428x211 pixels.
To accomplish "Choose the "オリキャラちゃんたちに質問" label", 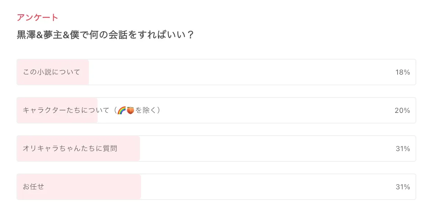I will pyautogui.click(x=70, y=149).
